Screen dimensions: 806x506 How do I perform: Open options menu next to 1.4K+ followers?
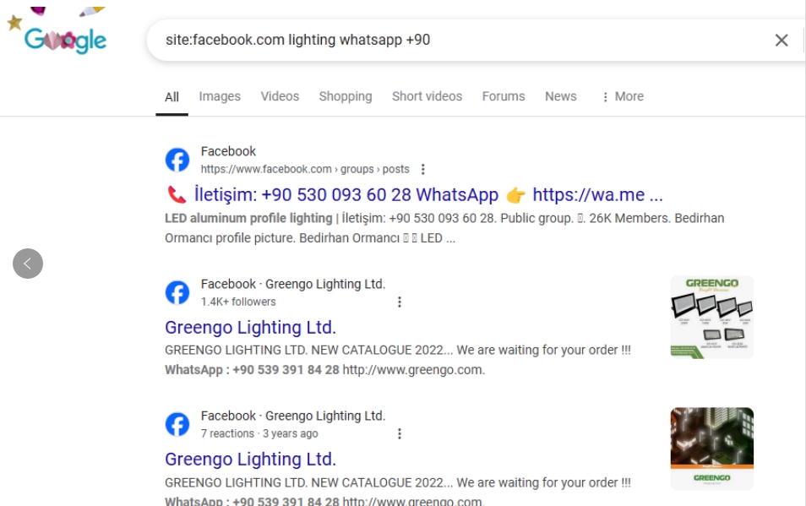point(400,302)
